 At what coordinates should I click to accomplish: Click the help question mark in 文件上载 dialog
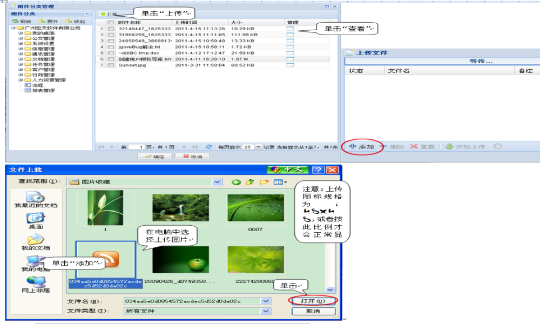point(318,170)
